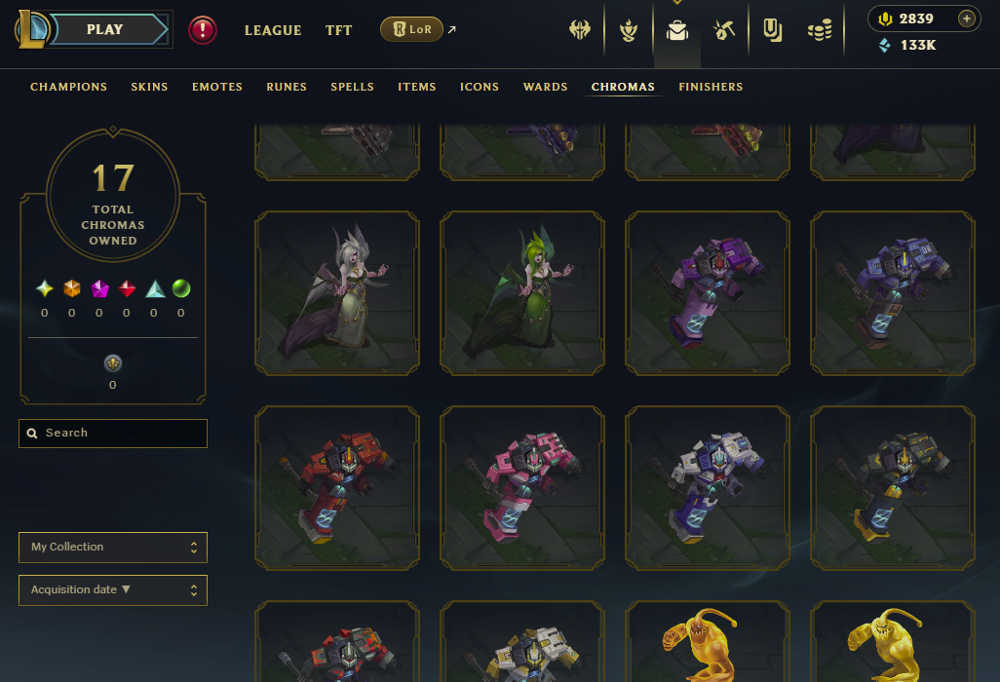Image resolution: width=1000 pixels, height=682 pixels.
Task: Open the Crafting hammer icon
Action: point(723,29)
